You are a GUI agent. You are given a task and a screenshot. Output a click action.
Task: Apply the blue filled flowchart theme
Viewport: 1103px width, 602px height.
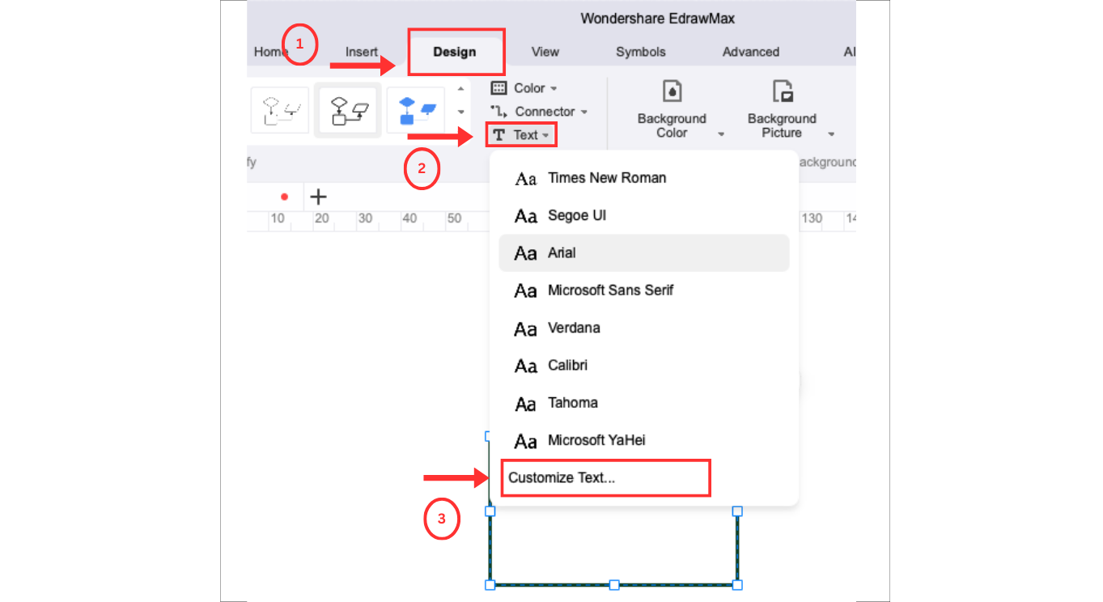pyautogui.click(x=416, y=110)
